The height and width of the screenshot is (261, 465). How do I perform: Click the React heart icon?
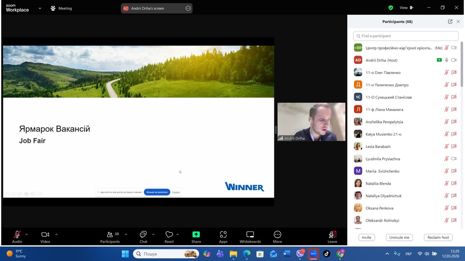pyautogui.click(x=169, y=235)
